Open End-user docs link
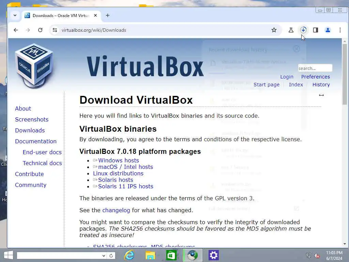This screenshot has width=349, height=262. pos(42,152)
